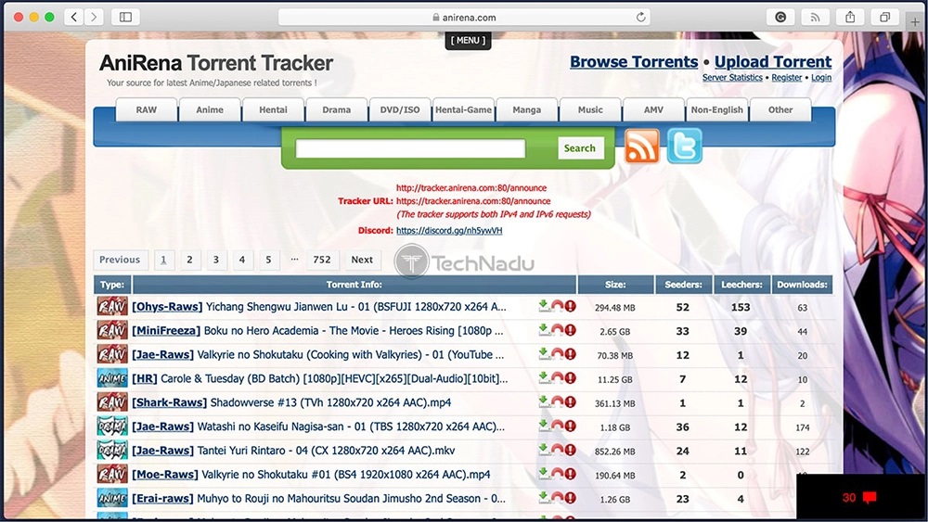
Task: Sort the list by Seeders column
Action: pos(683,285)
